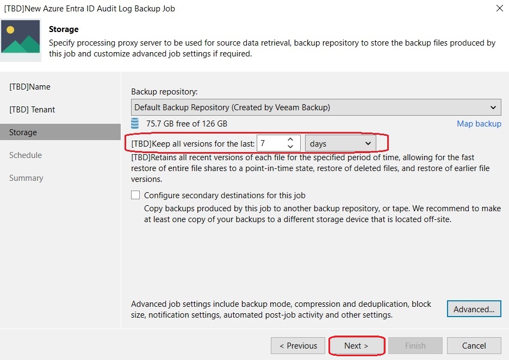This screenshot has width=509, height=360.
Task: Close the backup job dialog
Action: (500, 8)
